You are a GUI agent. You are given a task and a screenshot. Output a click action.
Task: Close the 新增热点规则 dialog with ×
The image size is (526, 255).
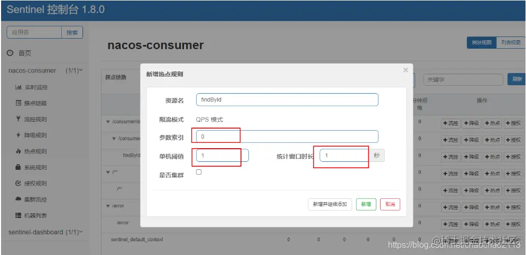(x=405, y=70)
